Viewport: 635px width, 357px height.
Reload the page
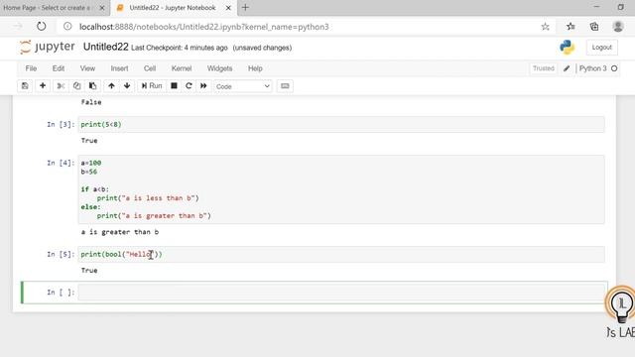click(x=42, y=27)
